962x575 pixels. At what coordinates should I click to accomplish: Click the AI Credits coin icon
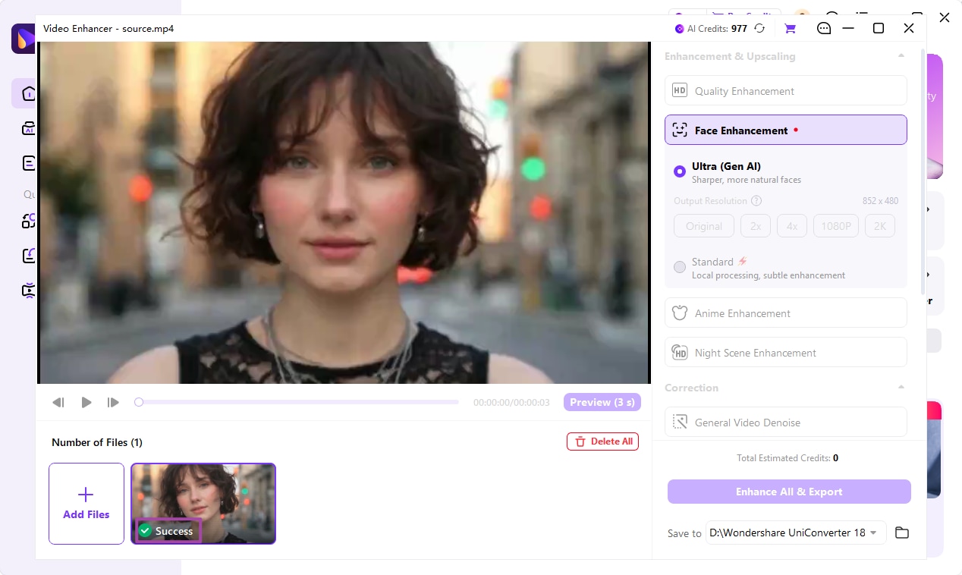[680, 29]
